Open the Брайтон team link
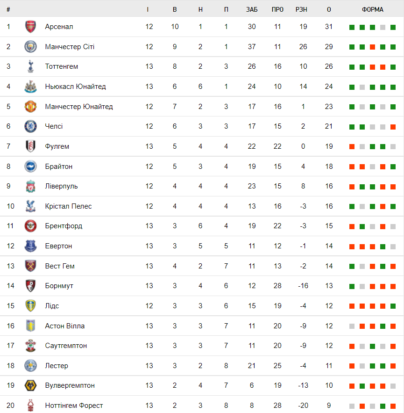 coord(59,167)
